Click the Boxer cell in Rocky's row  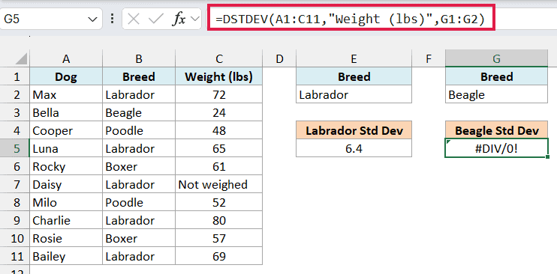[x=139, y=166]
